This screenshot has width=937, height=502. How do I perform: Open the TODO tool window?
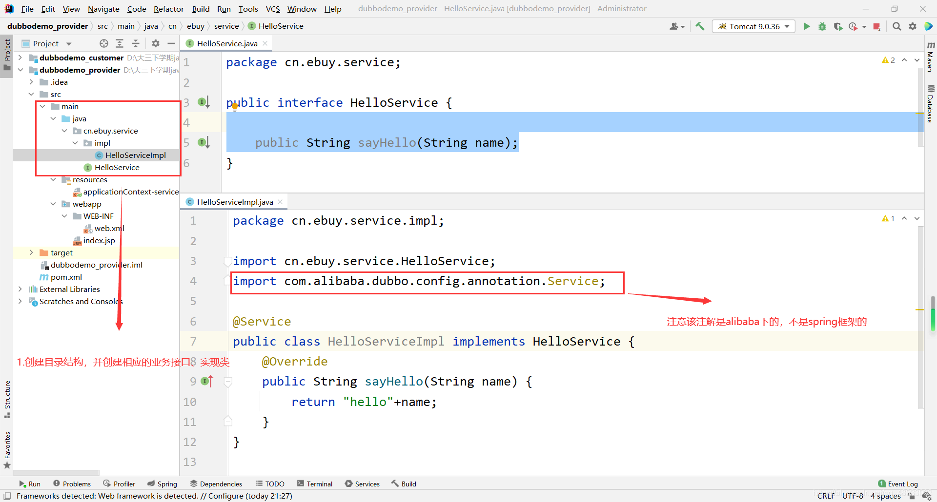270,484
